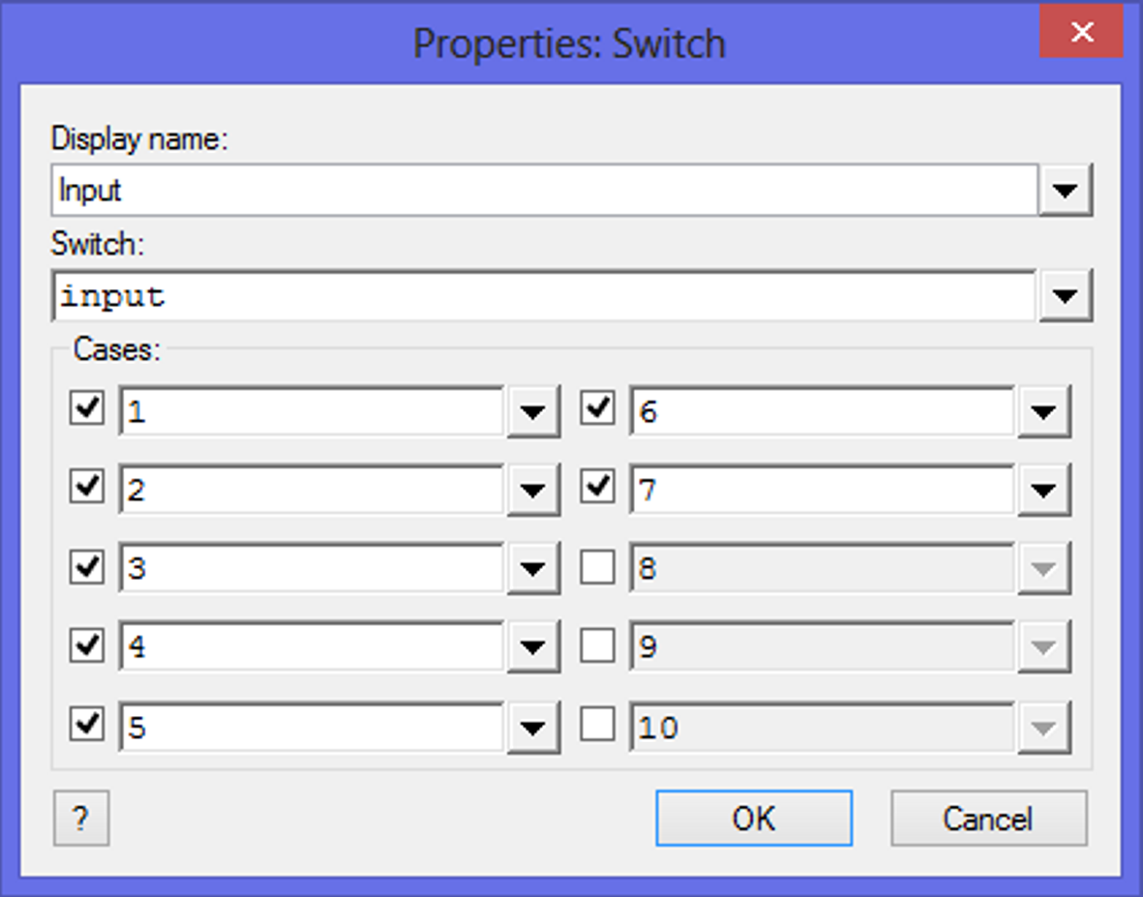This screenshot has width=1143, height=897.
Task: Uncheck the checkbox for case 2
Action: click(87, 486)
